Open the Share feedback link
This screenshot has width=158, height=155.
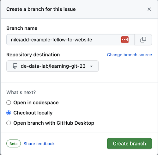click(x=39, y=144)
